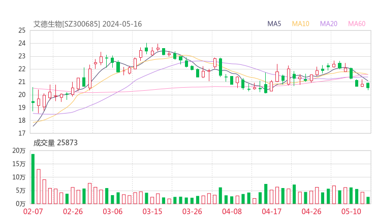376x223 pixels.
Task: Click the price axis label 20
Action: (22, 95)
